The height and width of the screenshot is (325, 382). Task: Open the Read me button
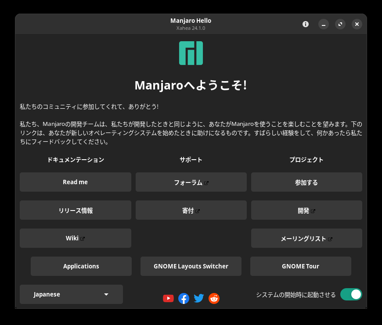(x=76, y=182)
